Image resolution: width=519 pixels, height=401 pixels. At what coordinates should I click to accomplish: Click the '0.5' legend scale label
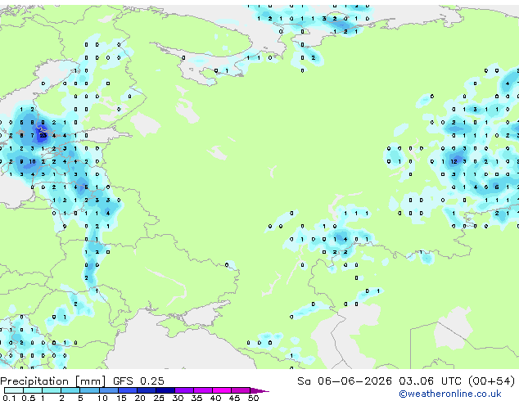click(28, 398)
